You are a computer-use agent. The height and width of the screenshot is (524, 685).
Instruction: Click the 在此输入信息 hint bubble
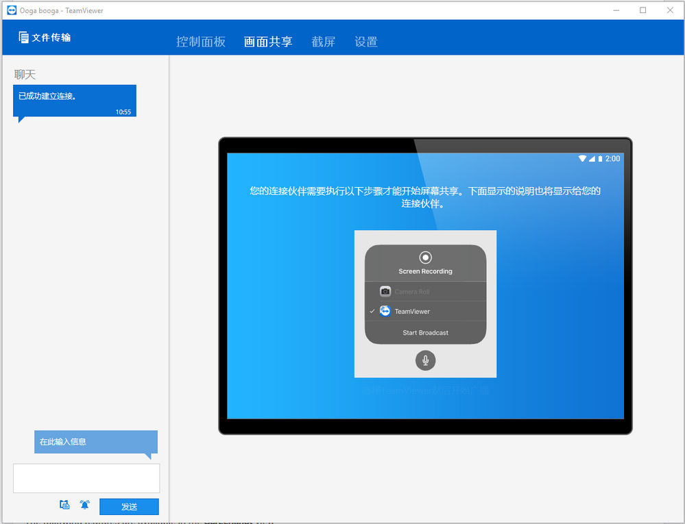[96, 442]
